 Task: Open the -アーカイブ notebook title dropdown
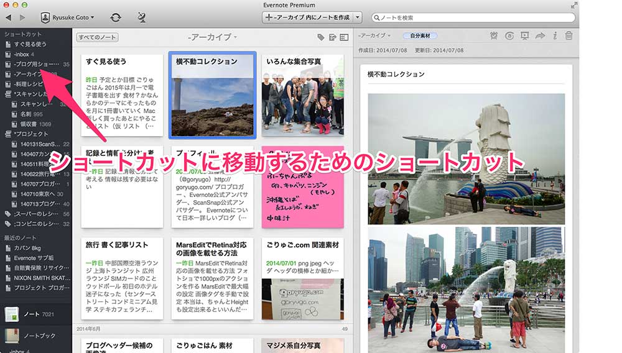[x=212, y=37]
